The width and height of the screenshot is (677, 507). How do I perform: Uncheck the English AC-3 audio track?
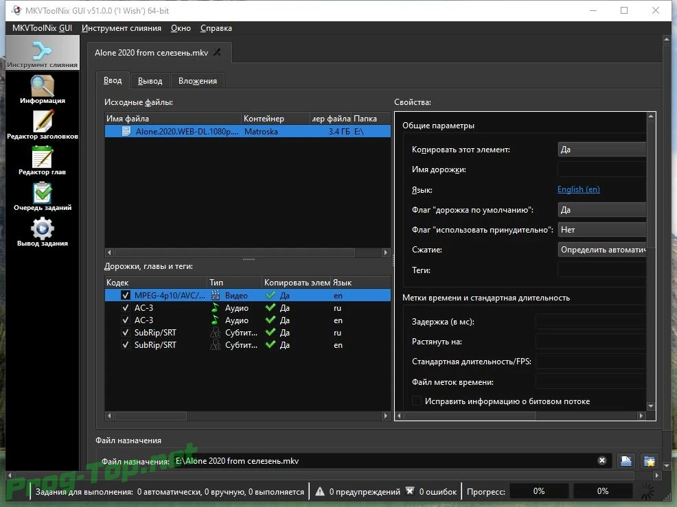[126, 320]
